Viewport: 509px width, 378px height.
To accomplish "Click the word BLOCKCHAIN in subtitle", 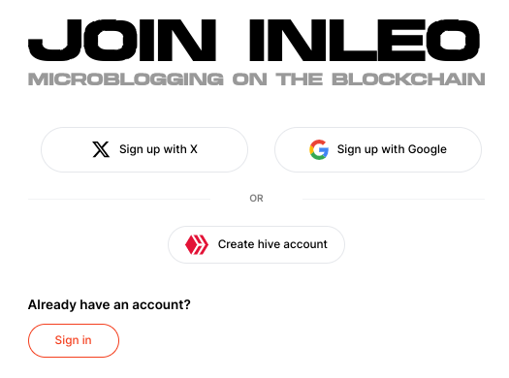I will (x=408, y=79).
